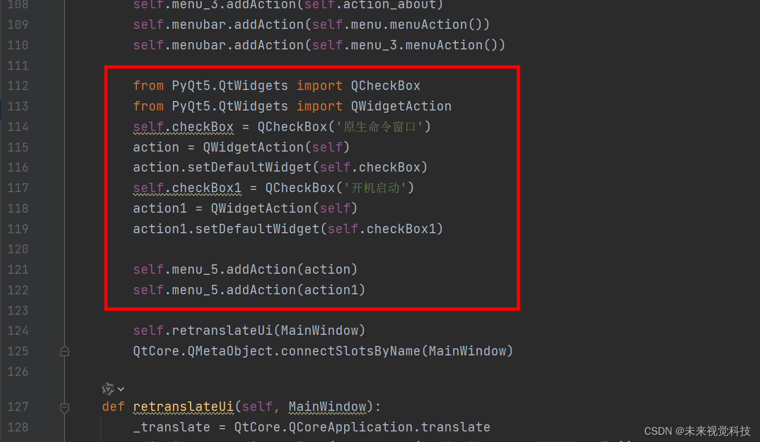Click 'addAction(action)' on line 121
Image resolution: width=760 pixels, height=442 pixels.
[292, 269]
